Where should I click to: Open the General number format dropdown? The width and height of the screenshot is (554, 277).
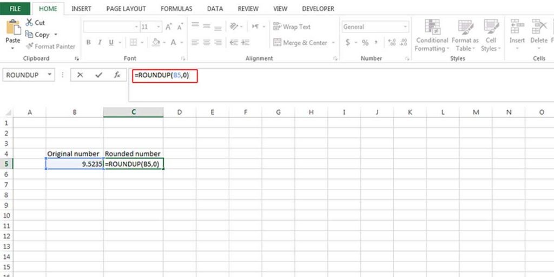pos(405,27)
